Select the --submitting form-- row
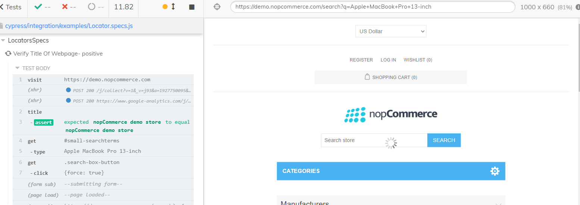 (103, 184)
